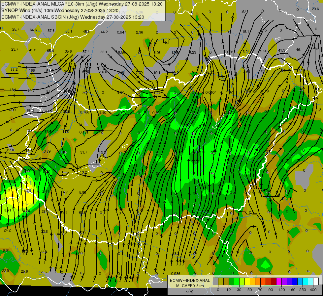Viewport: 323px width, 296px height.
Task: Click the MLCAPE0-3km legend title
Action: (x=190, y=286)
